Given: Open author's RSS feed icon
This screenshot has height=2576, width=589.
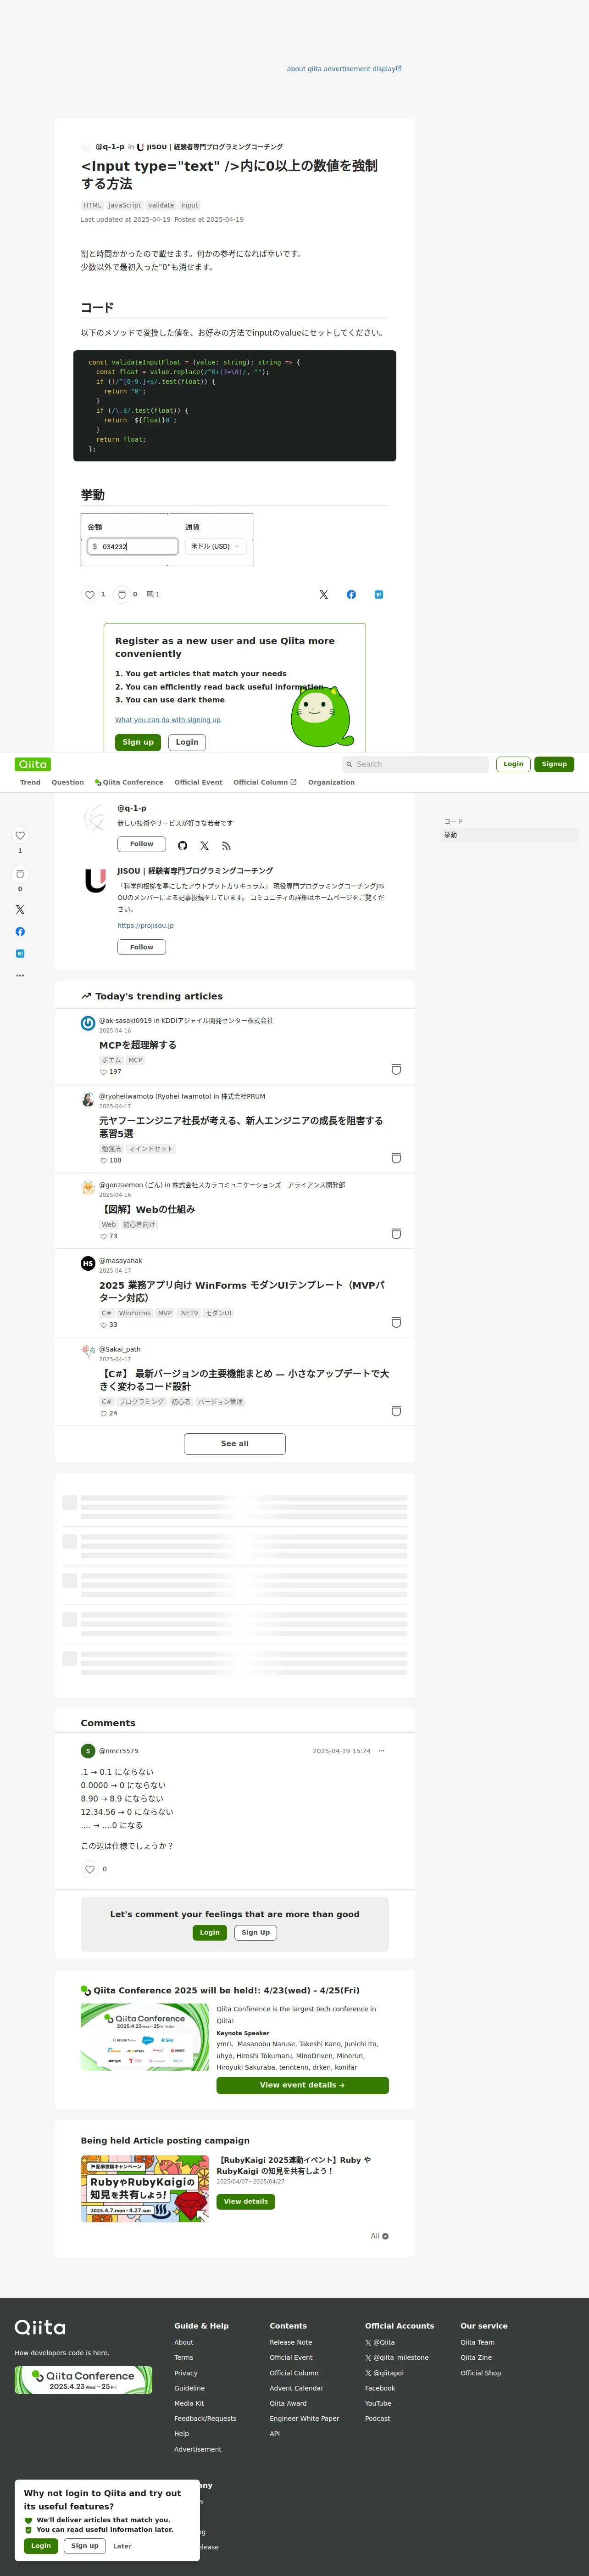Looking at the screenshot, I should pyautogui.click(x=226, y=846).
